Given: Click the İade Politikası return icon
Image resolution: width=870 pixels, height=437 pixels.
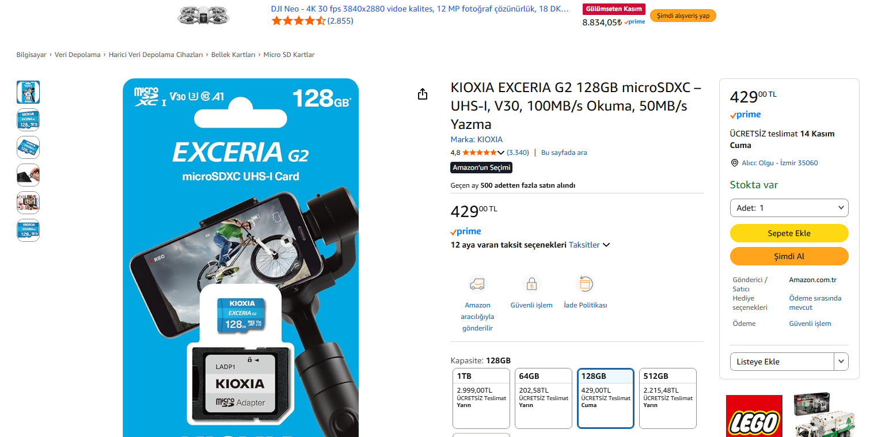Looking at the screenshot, I should pos(586,284).
